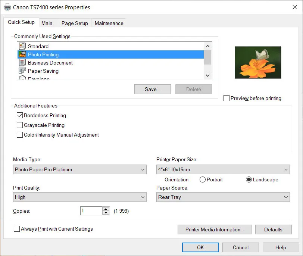
Task: Click the printer icon in the title bar
Action: pos(7,7)
